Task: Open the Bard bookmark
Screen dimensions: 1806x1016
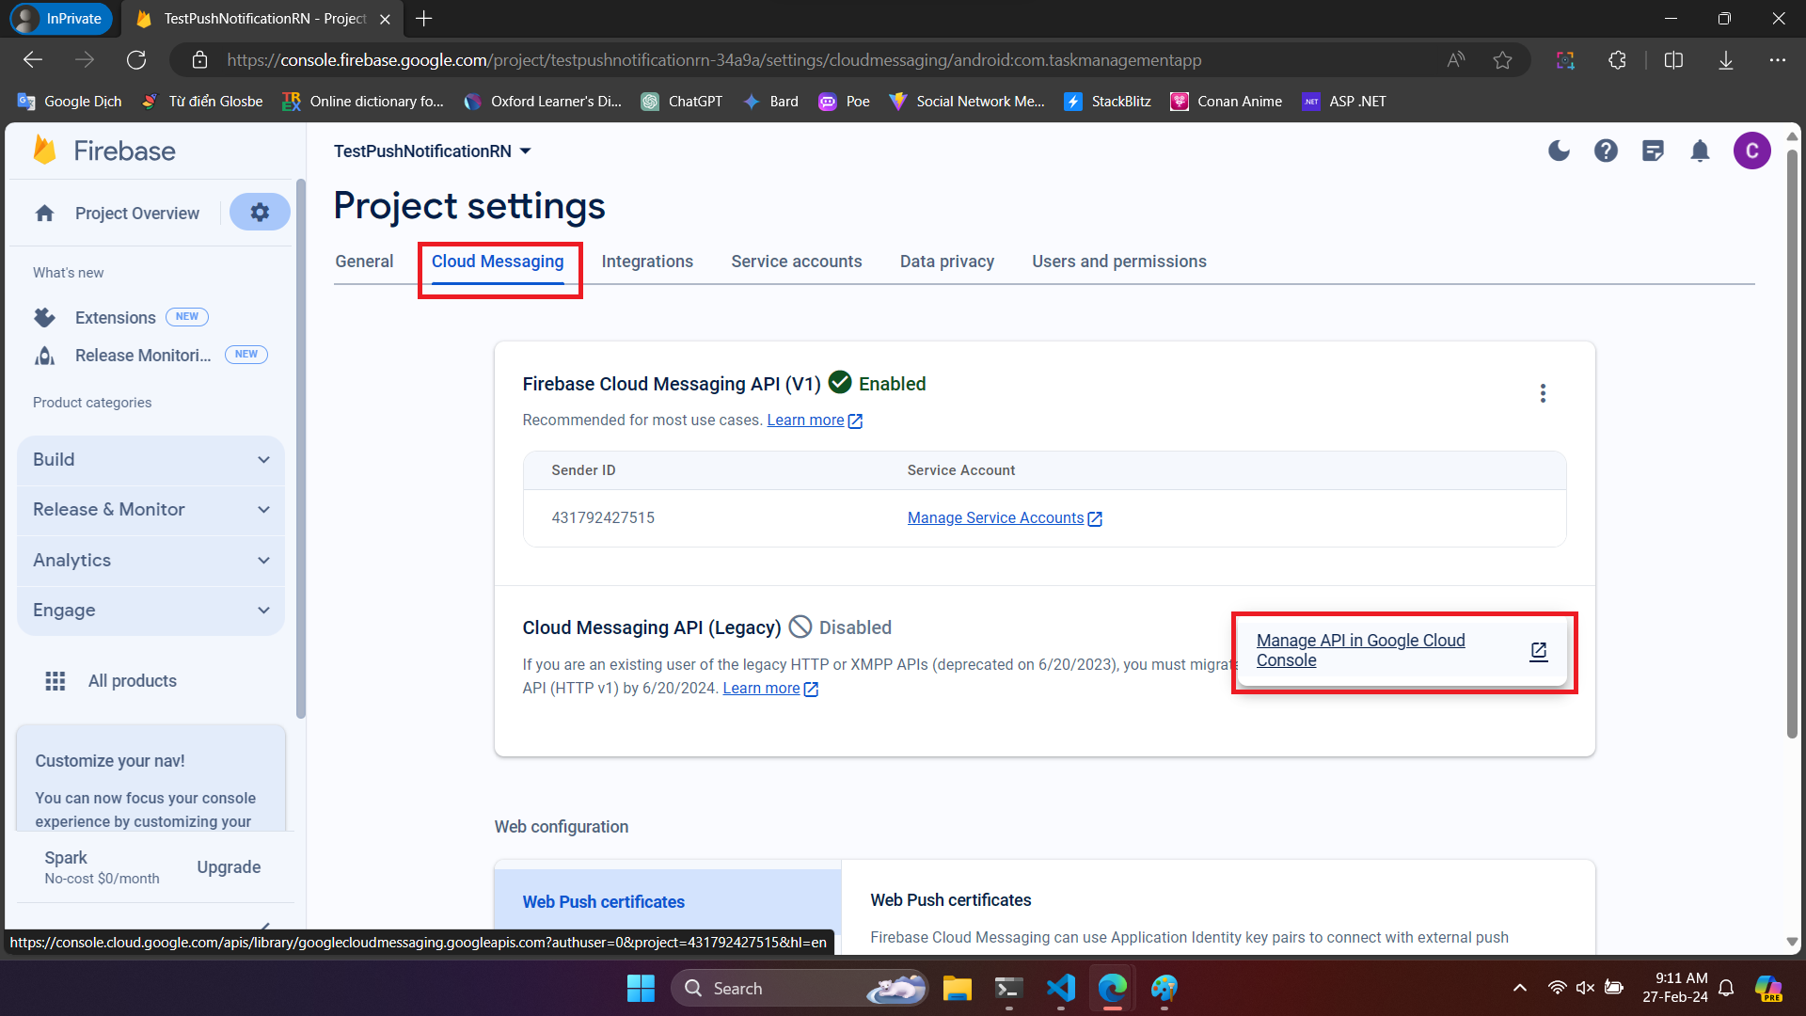Action: click(x=770, y=102)
